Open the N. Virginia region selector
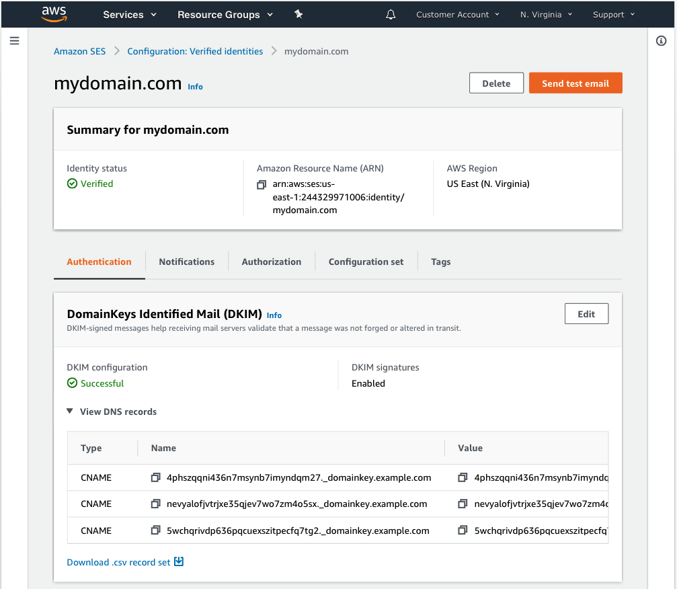Image resolution: width=677 pixels, height=589 pixels. pos(546,15)
